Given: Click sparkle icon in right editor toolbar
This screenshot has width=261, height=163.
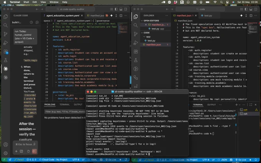Looking at the screenshot, I should point(241,15).
